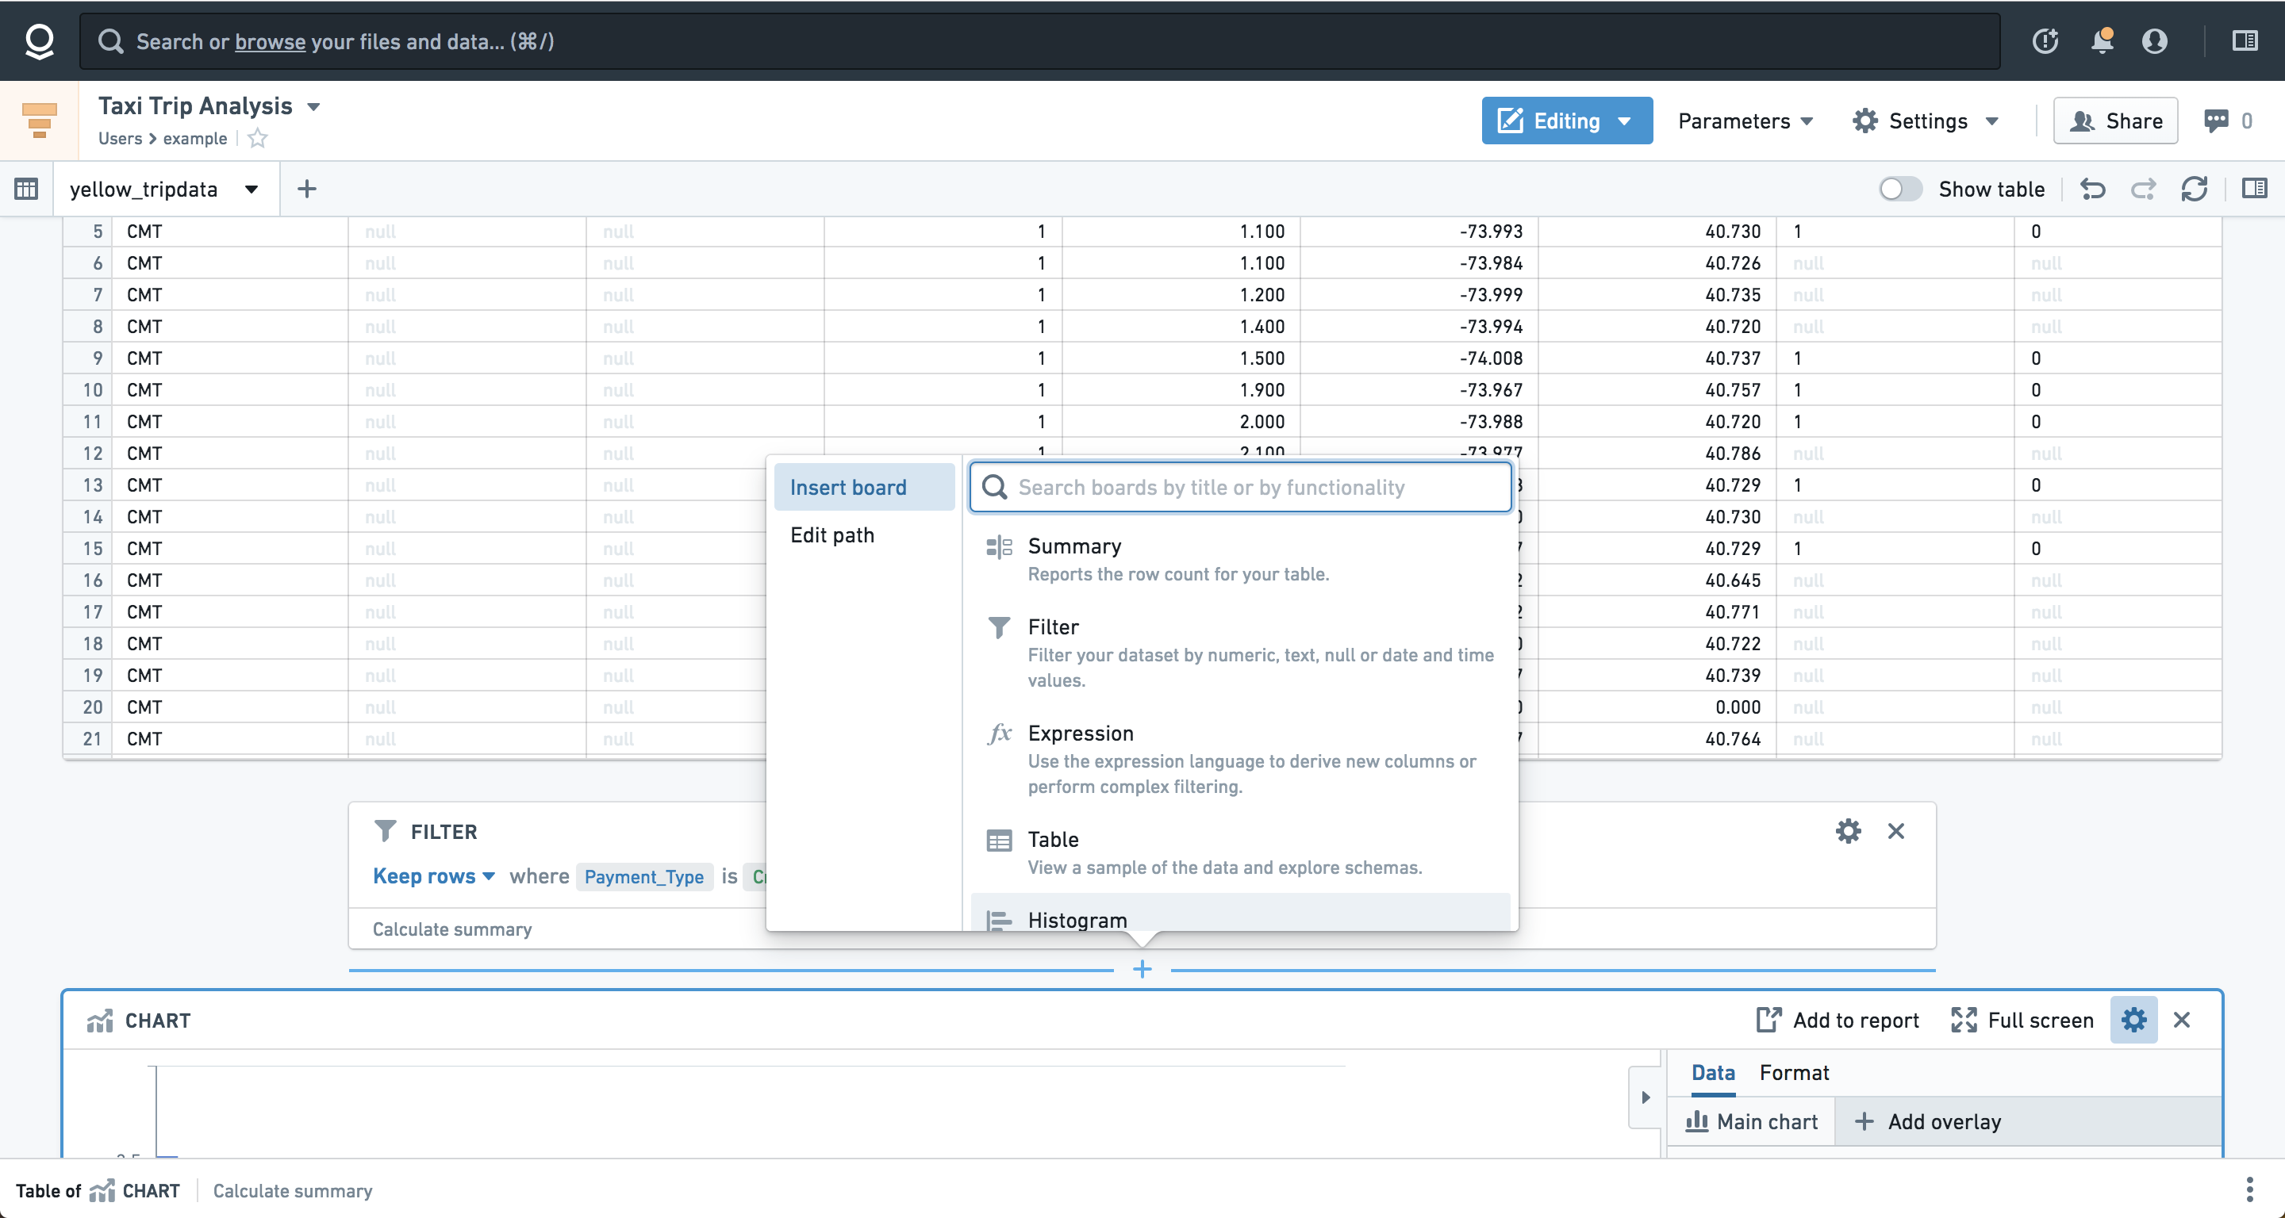
Task: Open the Settings dropdown
Action: (x=1926, y=121)
